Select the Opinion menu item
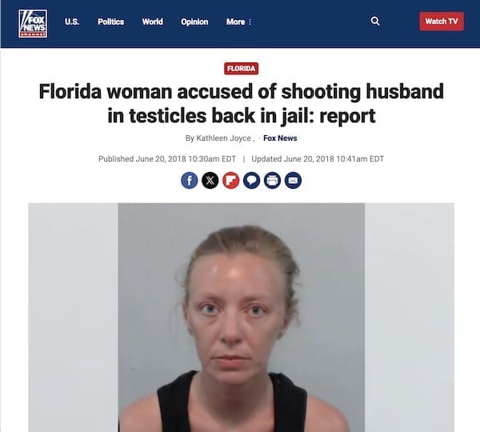Viewport: 480px width, 432px height. pos(194,22)
